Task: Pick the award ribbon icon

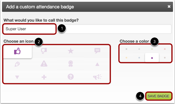Action: 71,64
